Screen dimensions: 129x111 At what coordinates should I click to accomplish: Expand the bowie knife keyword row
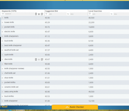(2, 22)
